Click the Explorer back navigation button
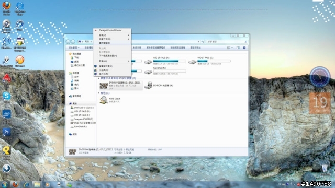Screen dimensions: 335x188 pyautogui.click(x=68, y=42)
